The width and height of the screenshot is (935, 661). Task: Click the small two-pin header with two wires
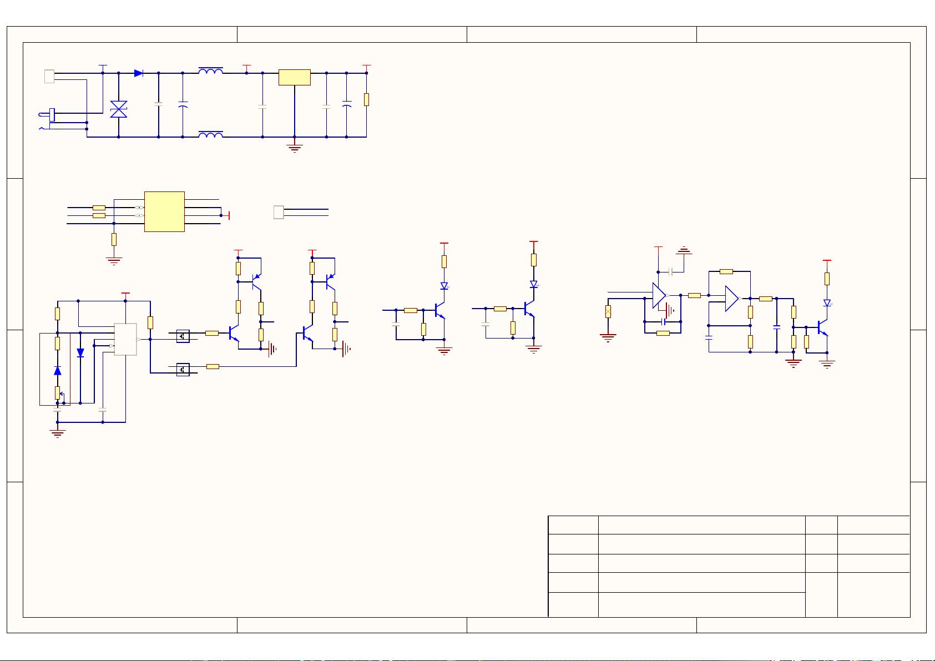[279, 212]
